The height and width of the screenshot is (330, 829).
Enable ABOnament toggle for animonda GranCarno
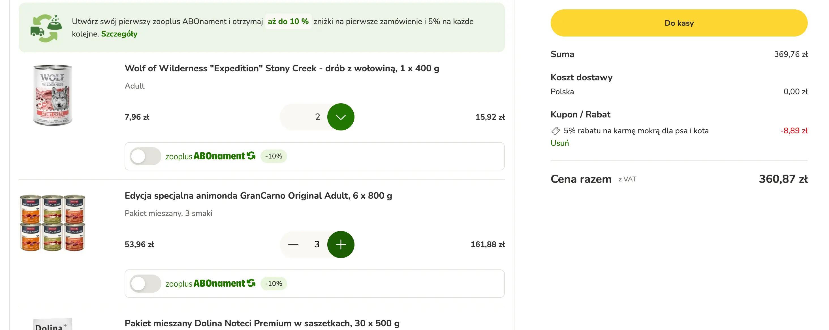[145, 284]
